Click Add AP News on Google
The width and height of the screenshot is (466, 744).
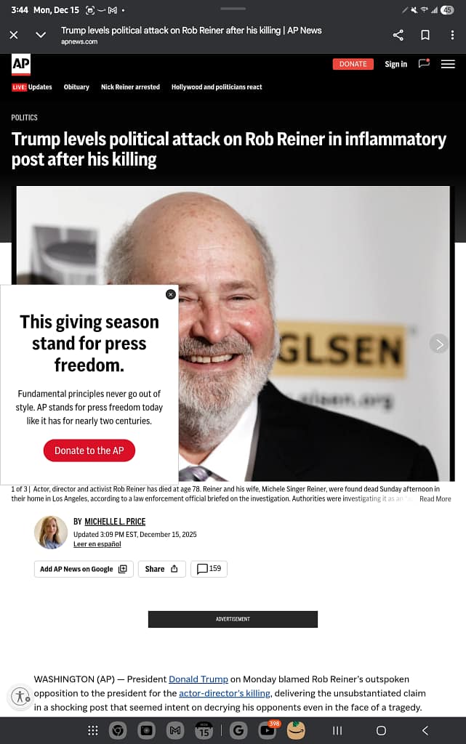point(84,569)
